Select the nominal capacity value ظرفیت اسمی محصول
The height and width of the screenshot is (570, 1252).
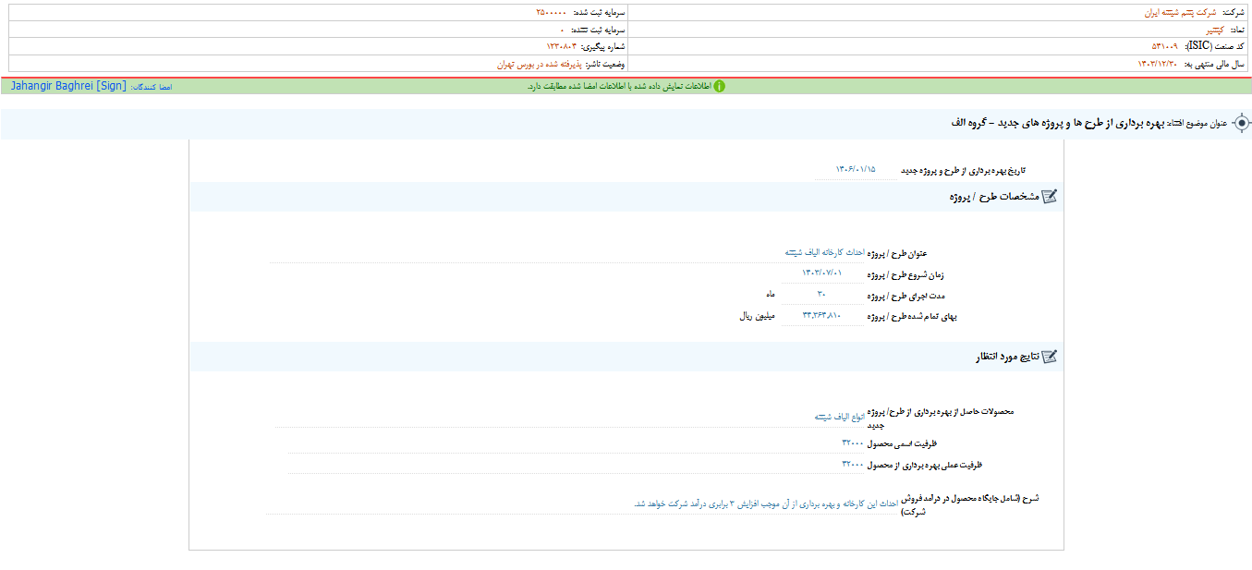click(852, 443)
